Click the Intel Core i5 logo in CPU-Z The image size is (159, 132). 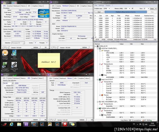pos(43,13)
